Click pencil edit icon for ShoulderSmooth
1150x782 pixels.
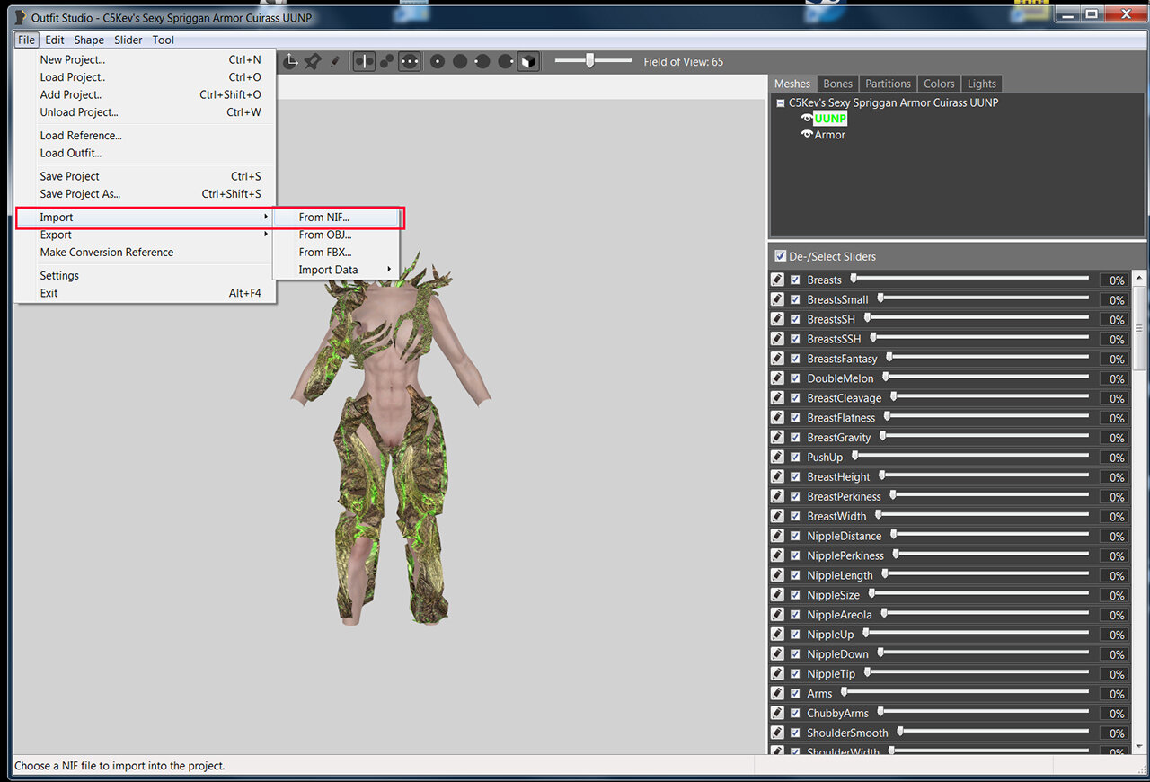coord(778,733)
